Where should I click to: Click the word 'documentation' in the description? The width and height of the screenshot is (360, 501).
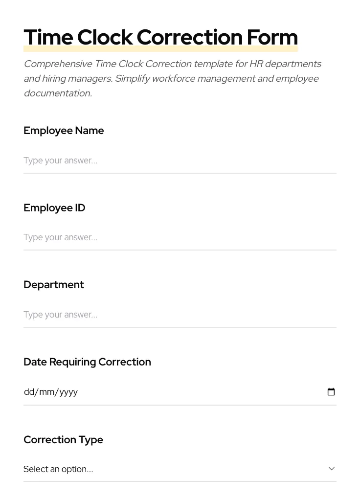coord(57,93)
